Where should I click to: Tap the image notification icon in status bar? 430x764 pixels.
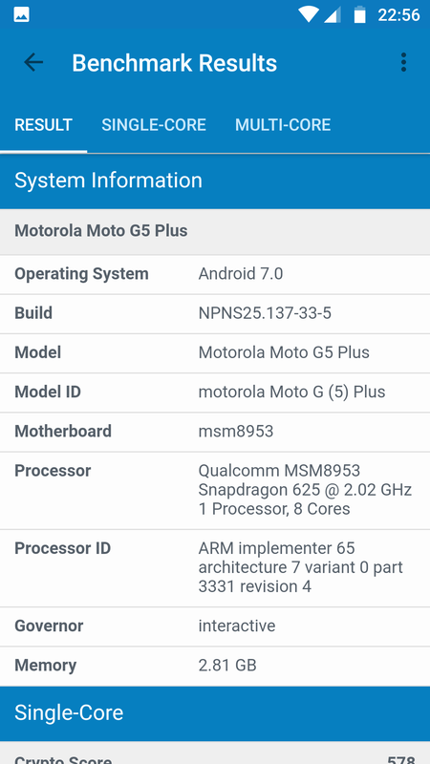(21, 14)
